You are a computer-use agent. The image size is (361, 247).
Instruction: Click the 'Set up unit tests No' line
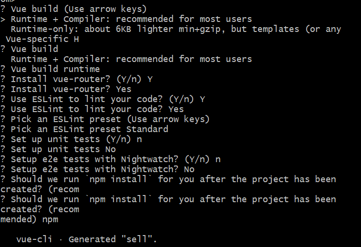click(63, 149)
